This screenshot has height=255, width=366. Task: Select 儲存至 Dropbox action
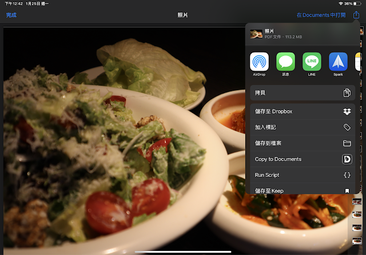pos(303,112)
